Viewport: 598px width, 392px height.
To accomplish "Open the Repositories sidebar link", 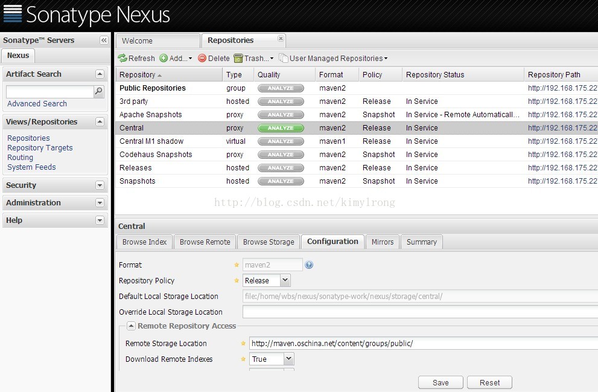I will [28, 138].
